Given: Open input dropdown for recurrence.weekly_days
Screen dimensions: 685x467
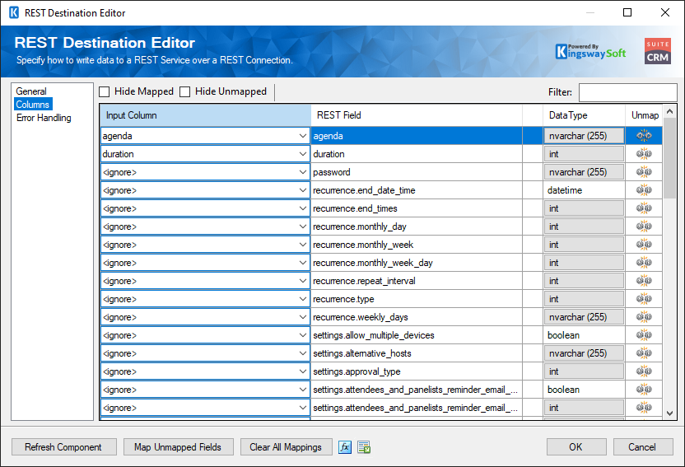Looking at the screenshot, I should (302, 317).
